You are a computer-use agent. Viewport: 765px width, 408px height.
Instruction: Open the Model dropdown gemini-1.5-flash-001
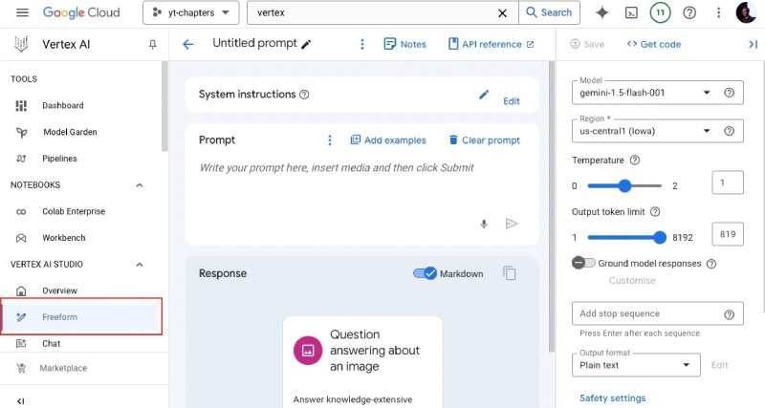coord(645,93)
